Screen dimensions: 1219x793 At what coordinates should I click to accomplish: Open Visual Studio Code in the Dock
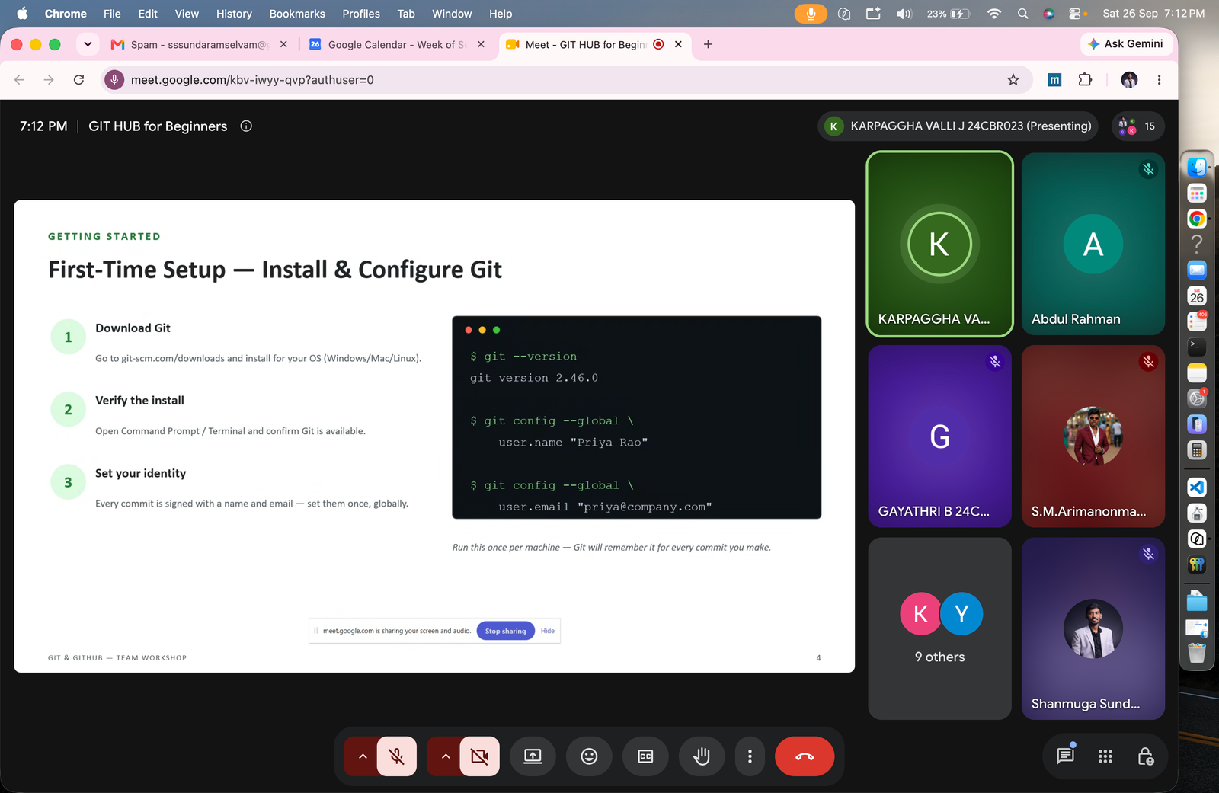click(x=1197, y=488)
